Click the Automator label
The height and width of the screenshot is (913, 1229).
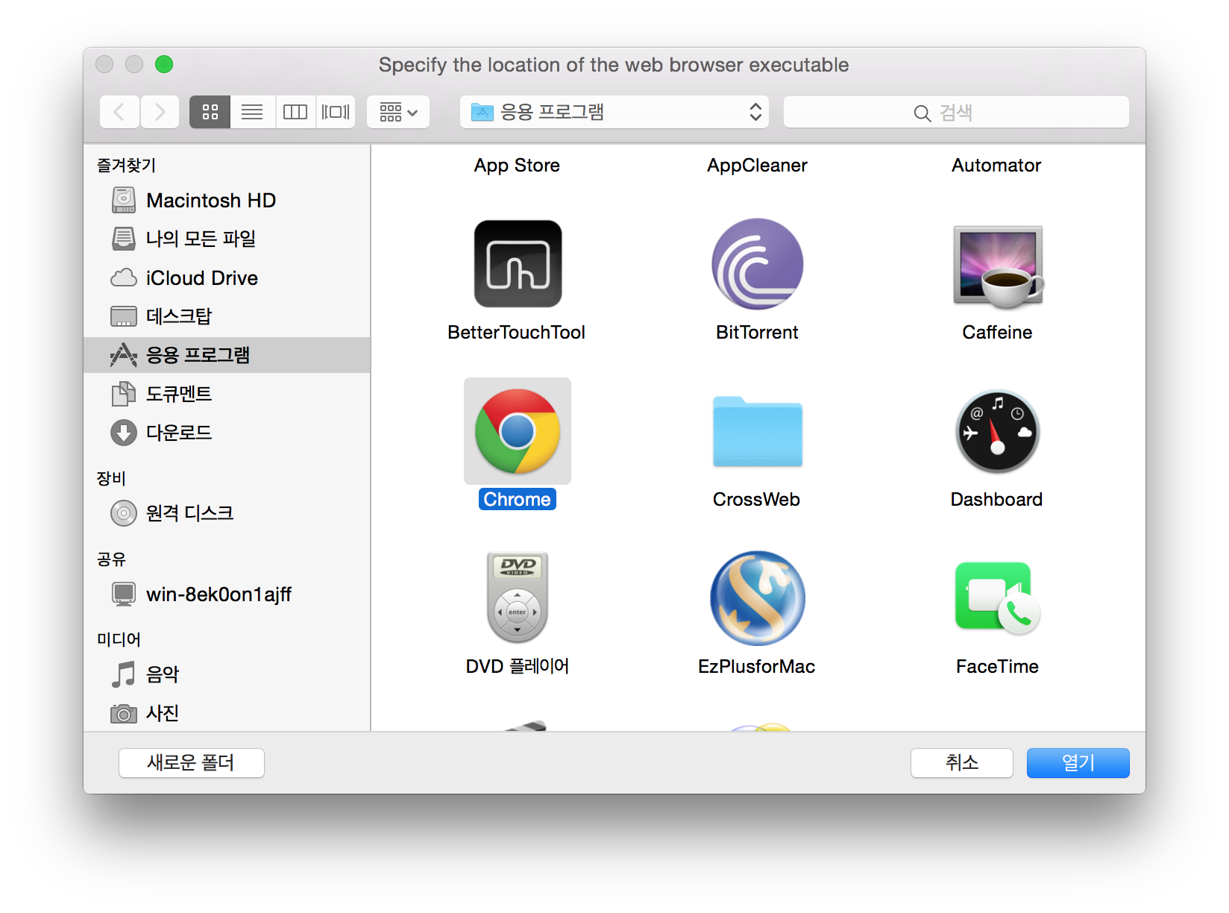[996, 166]
